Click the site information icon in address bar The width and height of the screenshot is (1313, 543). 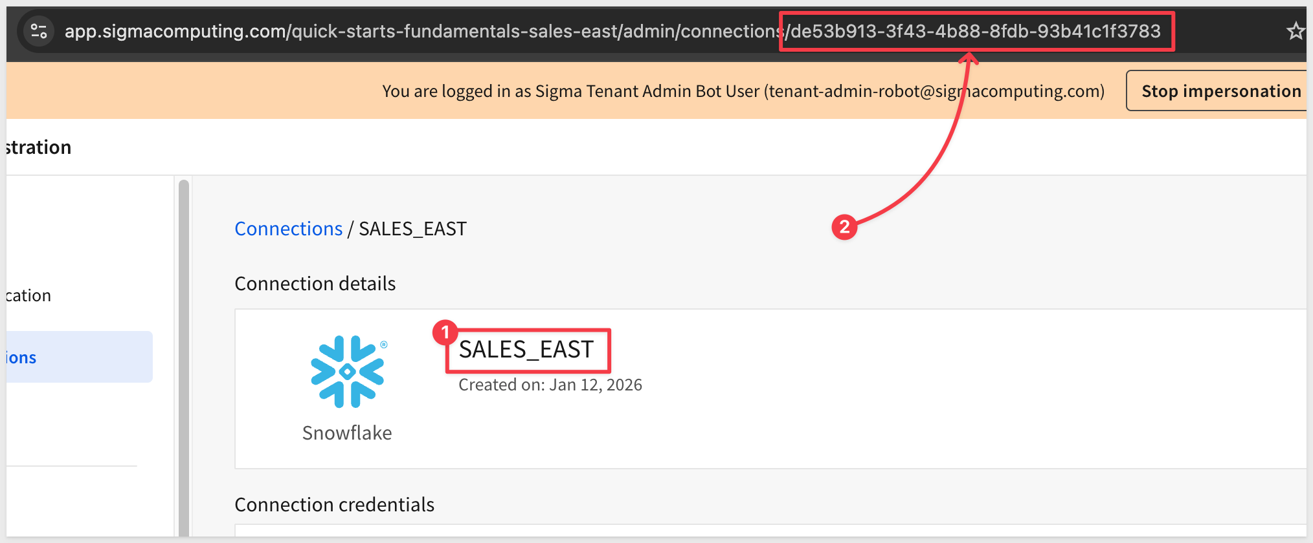[x=39, y=31]
